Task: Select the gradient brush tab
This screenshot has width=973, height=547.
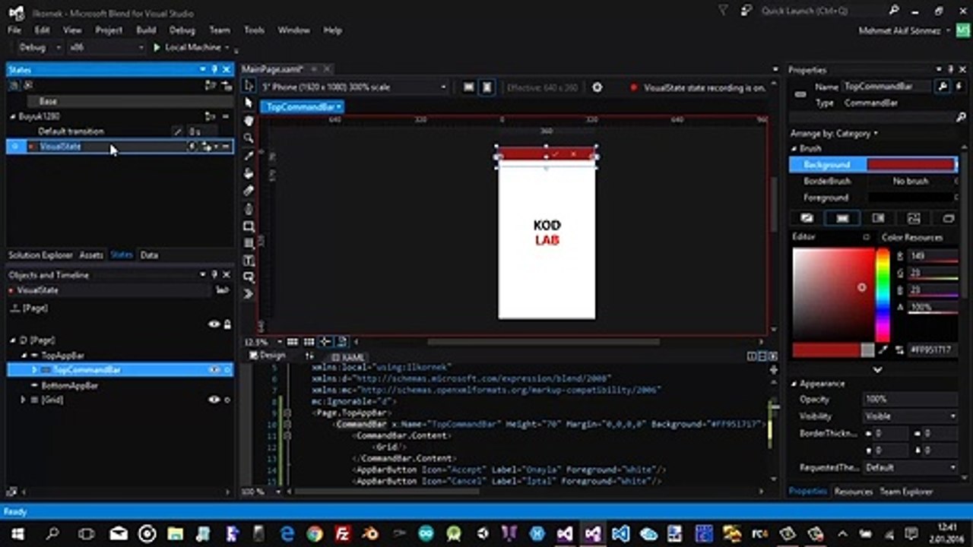Action: (878, 218)
